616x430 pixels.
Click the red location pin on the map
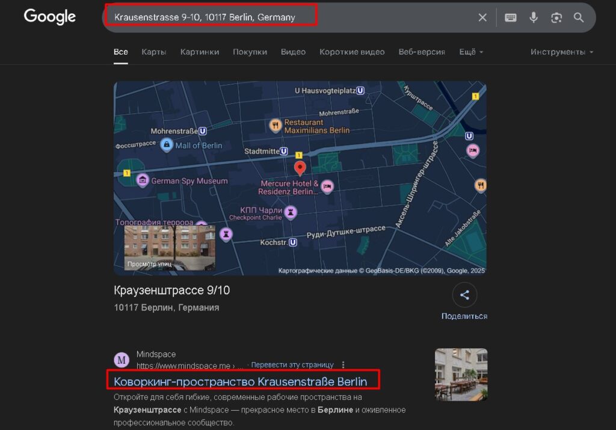[x=300, y=168]
